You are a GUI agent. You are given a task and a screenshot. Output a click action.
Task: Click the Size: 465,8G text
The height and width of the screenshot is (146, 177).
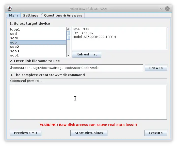click(83, 33)
